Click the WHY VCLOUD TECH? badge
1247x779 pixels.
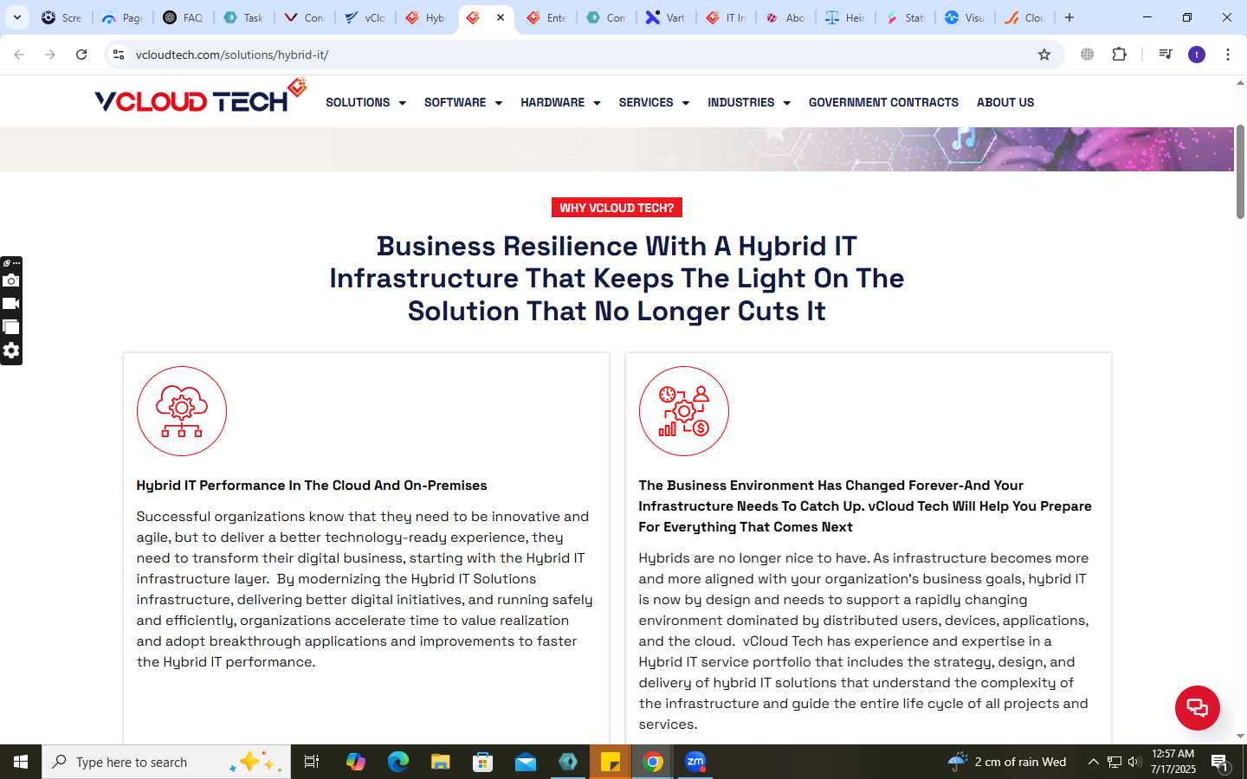point(617,208)
